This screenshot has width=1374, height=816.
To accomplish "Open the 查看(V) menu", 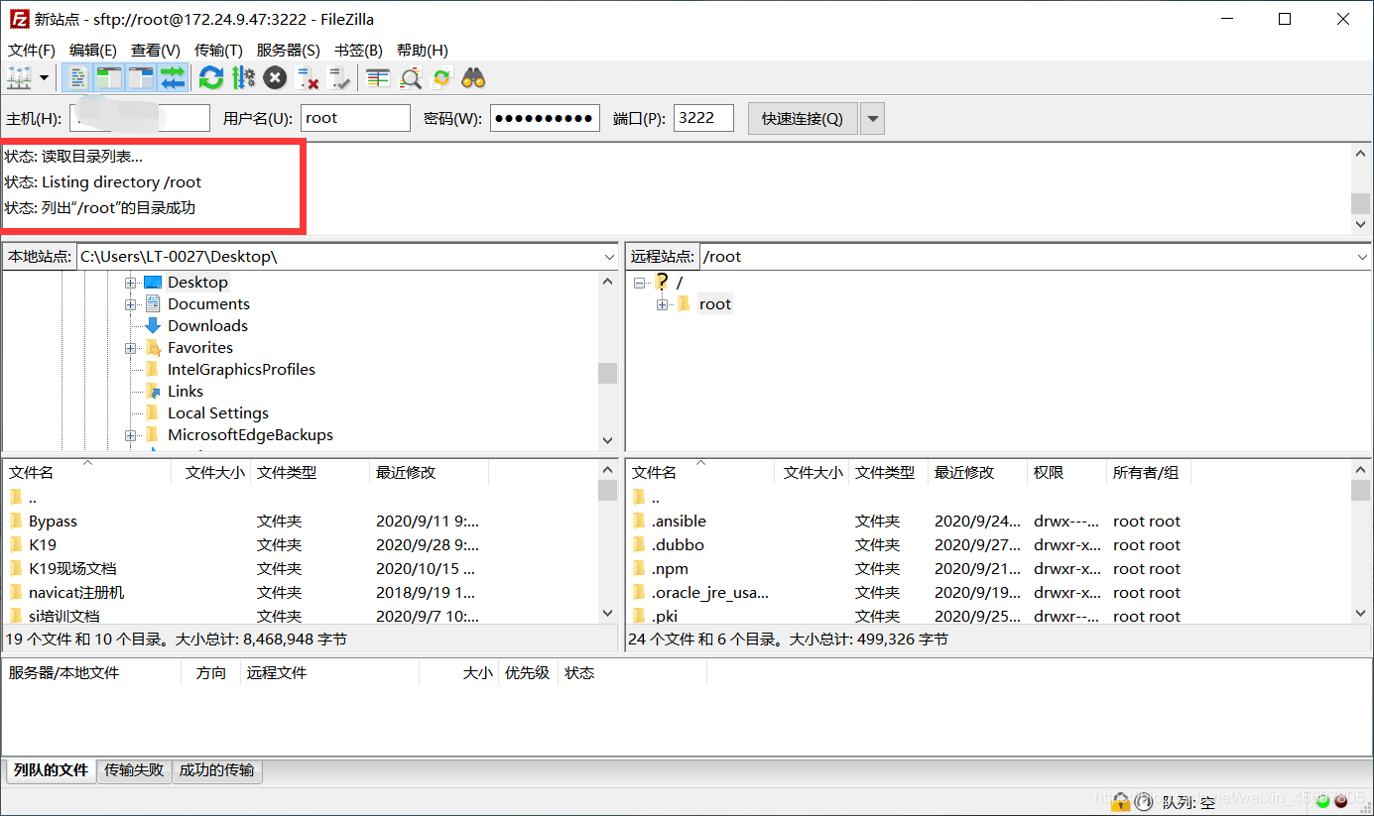I will point(156,50).
